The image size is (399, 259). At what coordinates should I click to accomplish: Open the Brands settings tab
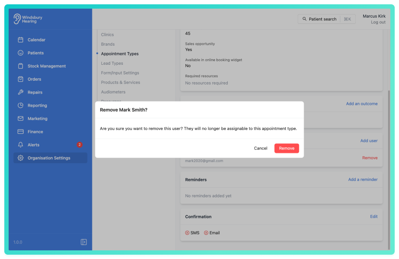[x=108, y=44]
